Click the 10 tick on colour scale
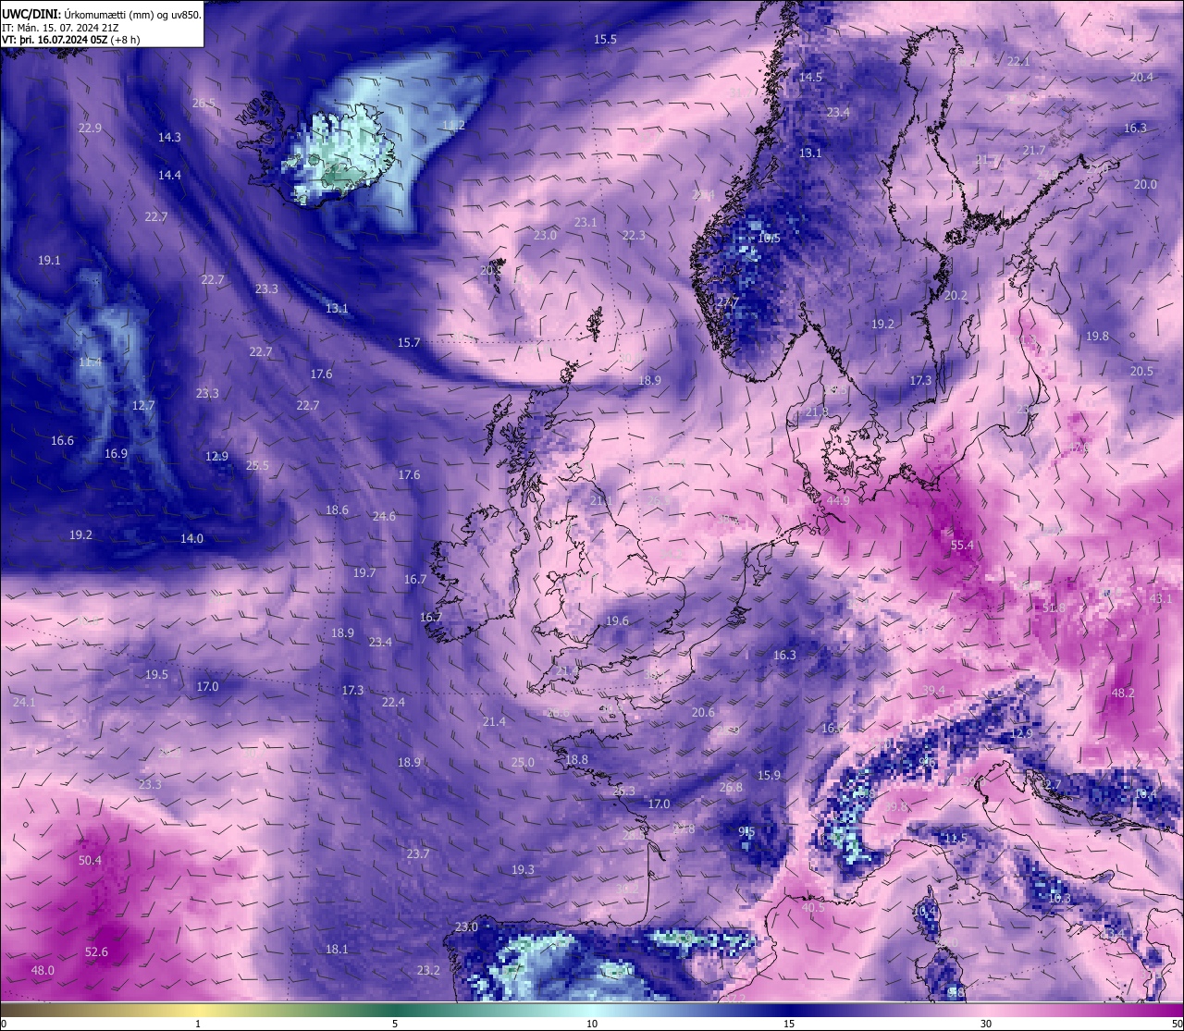 tap(592, 1024)
